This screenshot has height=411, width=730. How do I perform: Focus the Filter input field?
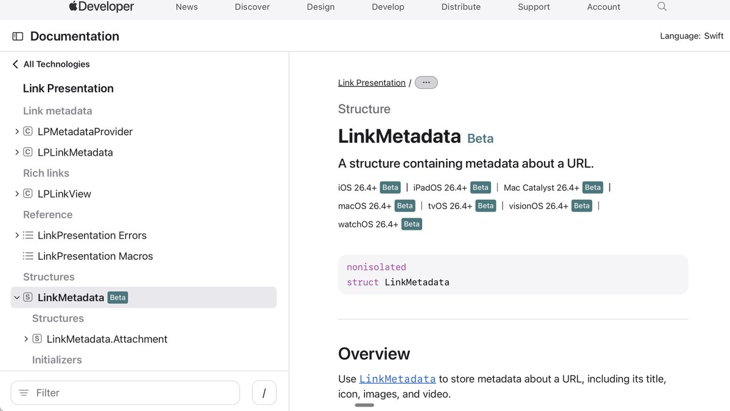coord(125,393)
